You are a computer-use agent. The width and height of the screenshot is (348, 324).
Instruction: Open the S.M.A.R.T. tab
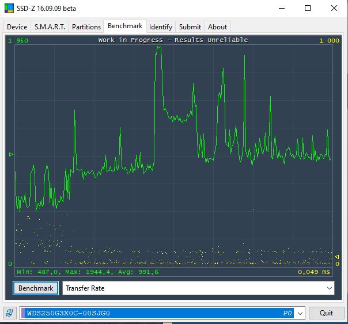[x=50, y=27]
